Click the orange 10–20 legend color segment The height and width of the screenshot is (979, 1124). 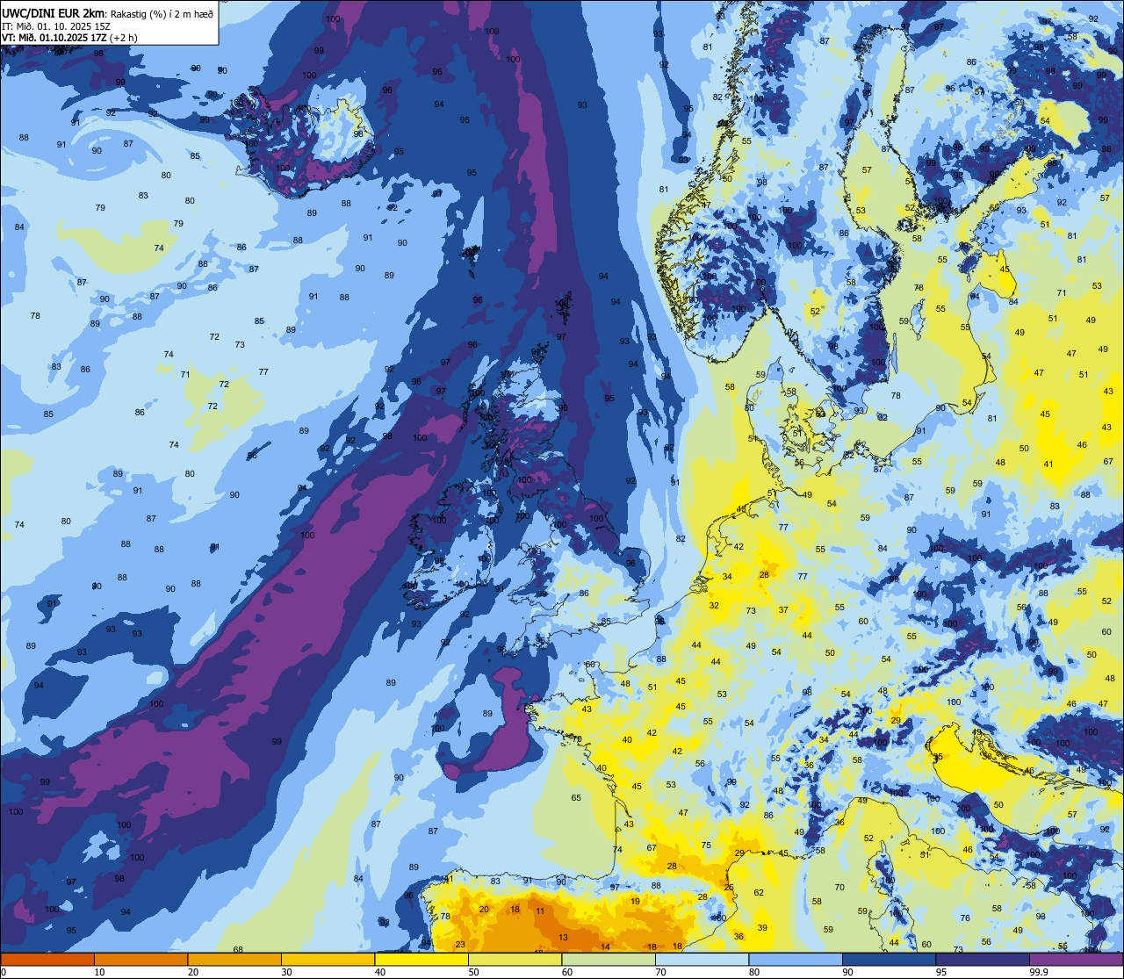[140, 959]
